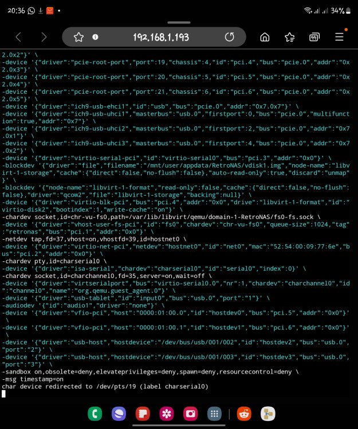Click the vhost-user-fs-pci device line
The width and height of the screenshot is (358, 429).
point(176,228)
